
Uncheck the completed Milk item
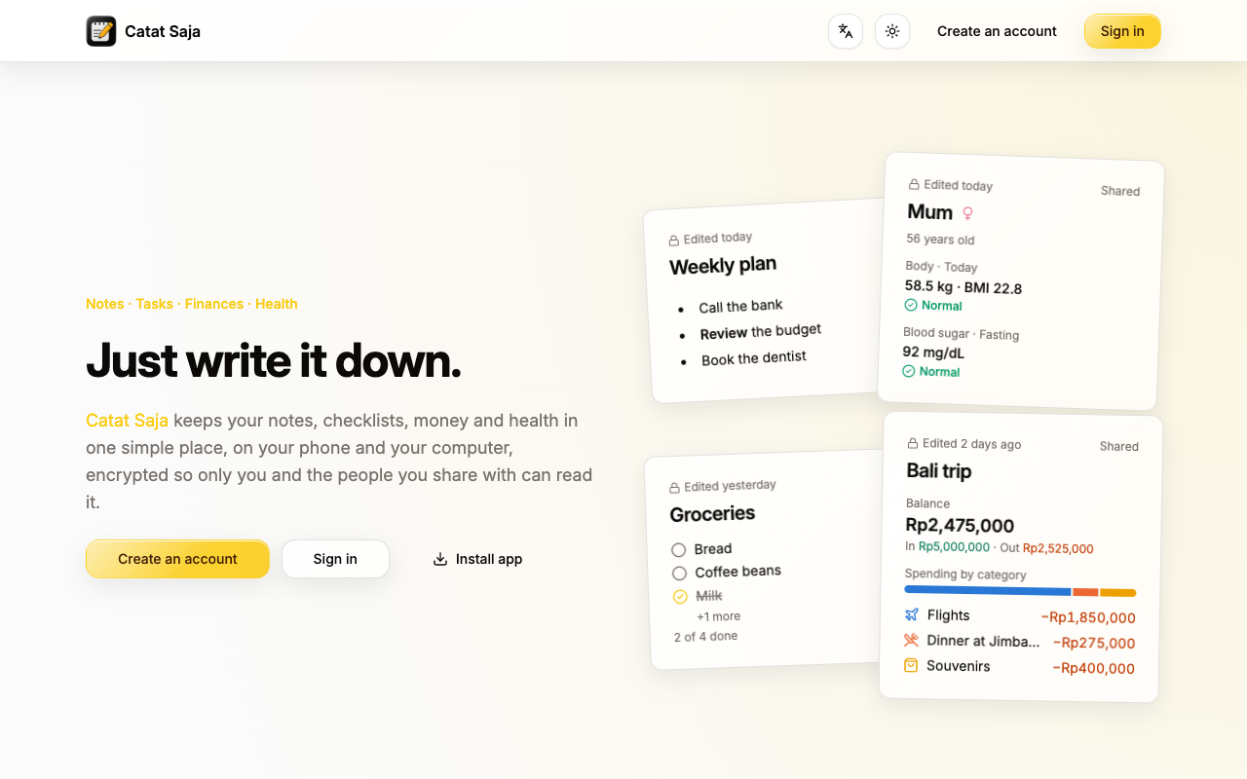(x=680, y=597)
